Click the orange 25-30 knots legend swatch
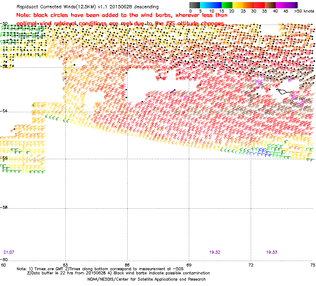The image size is (316, 286). [x=249, y=5]
